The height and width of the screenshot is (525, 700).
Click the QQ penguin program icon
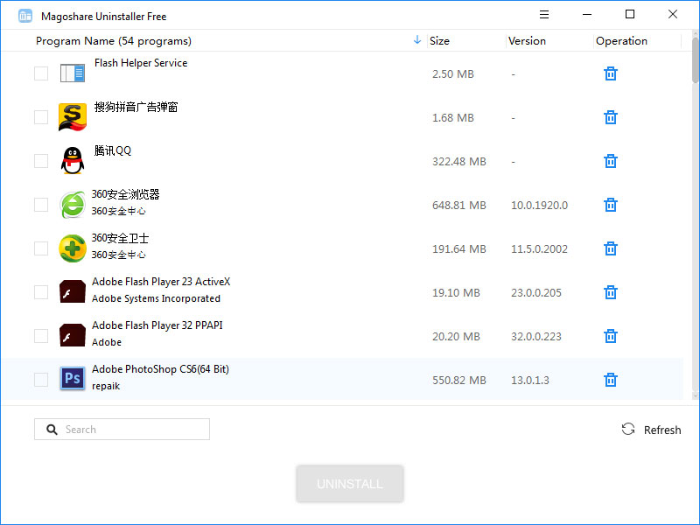(72, 161)
